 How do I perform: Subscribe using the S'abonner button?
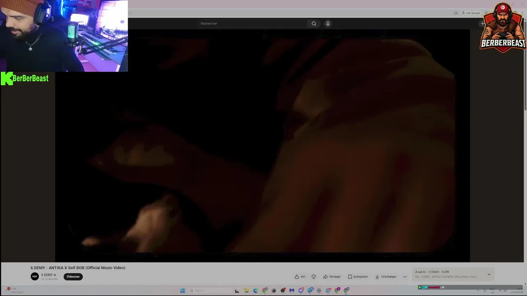[x=73, y=277]
